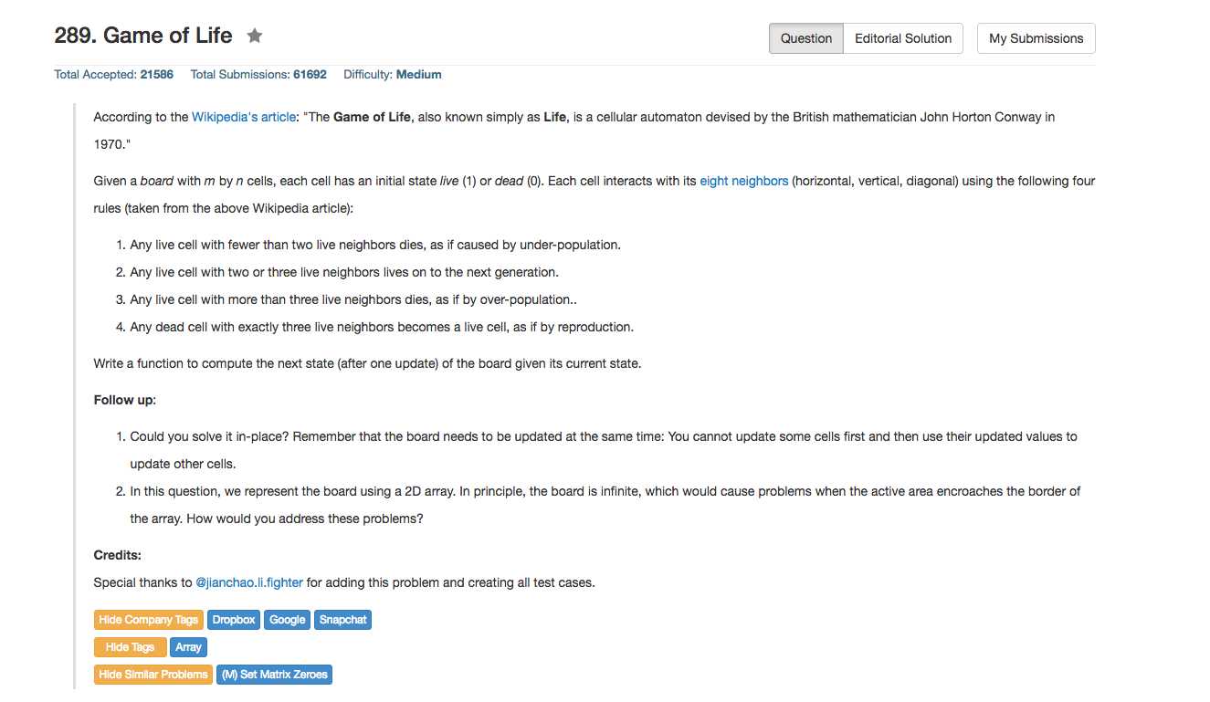Viewport: 1210px width, 702px height.
Task: Click the 289. Game of Life title
Action: pos(143,36)
